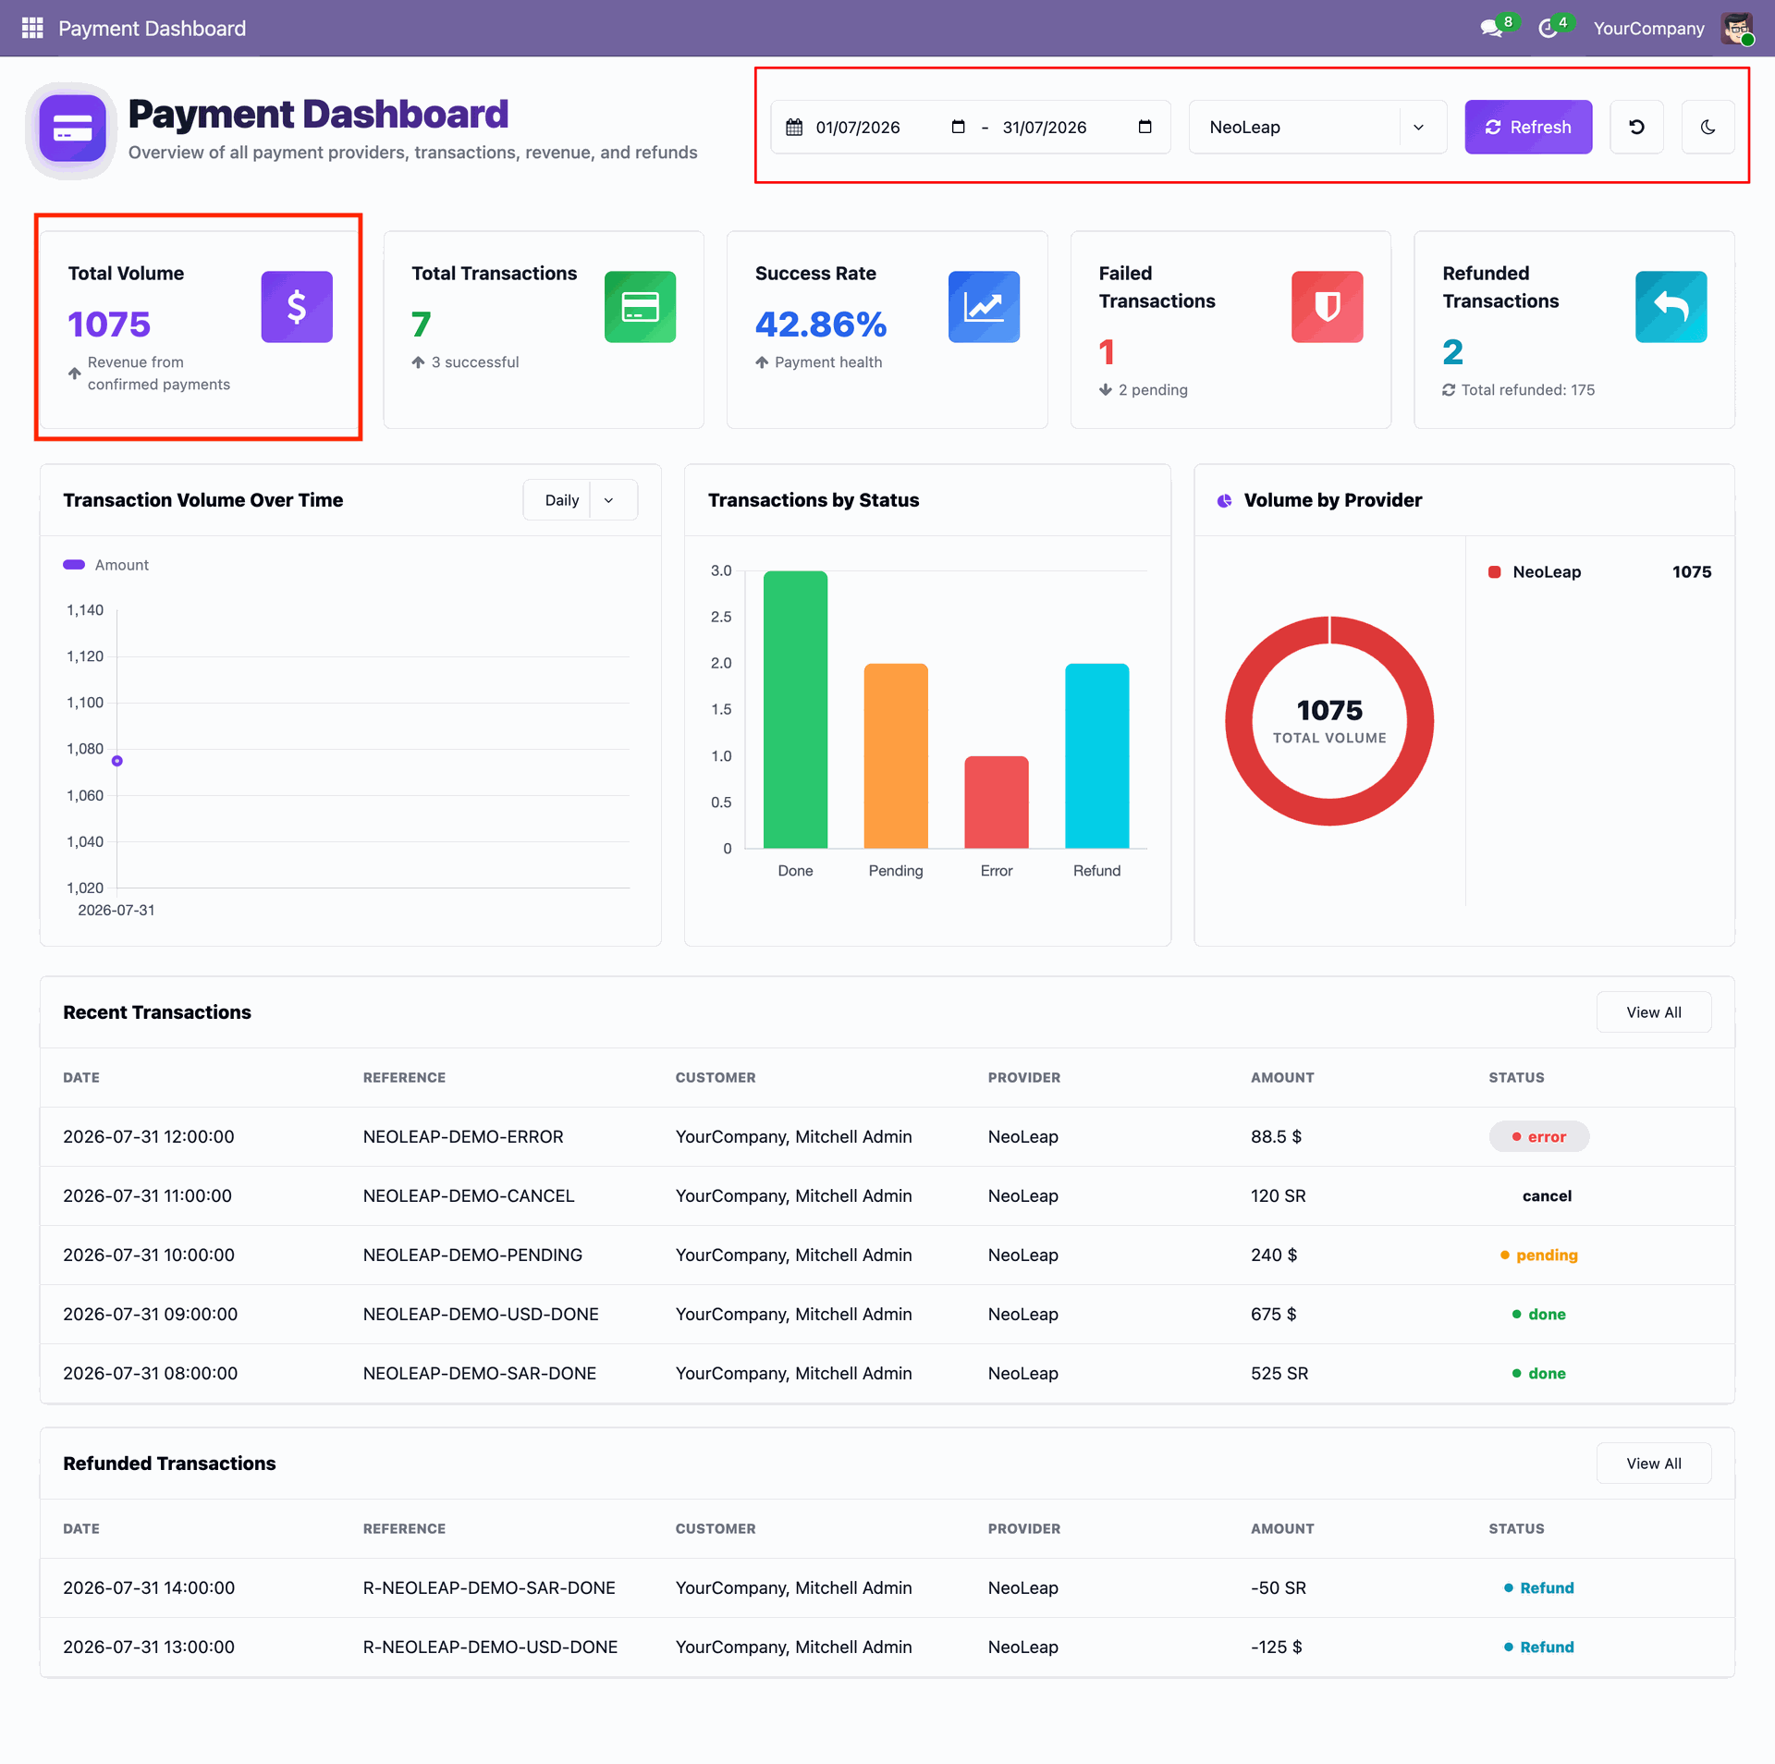
Task: Click the reset circular arrow icon
Action: tap(1636, 127)
